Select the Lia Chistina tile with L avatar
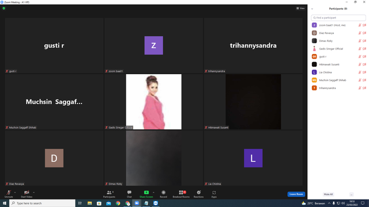Viewport: 369px width, 207px height. click(253, 158)
